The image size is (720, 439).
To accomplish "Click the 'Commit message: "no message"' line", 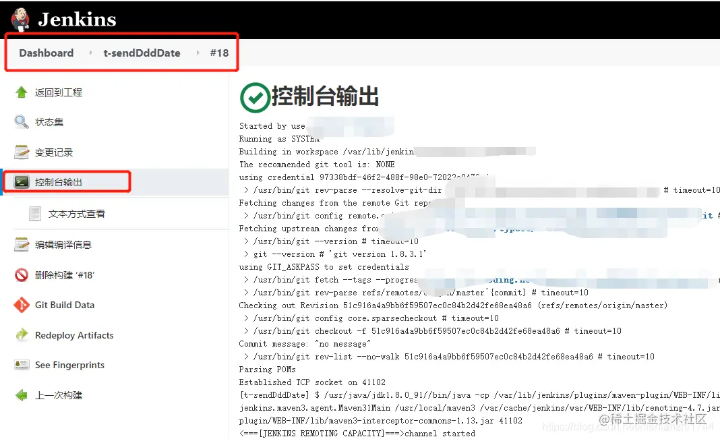I will click(305, 344).
